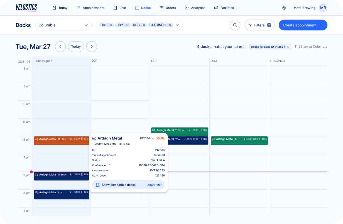Click Apply filter in the appointment popover
This screenshot has width=343, height=224.
tap(155, 185)
